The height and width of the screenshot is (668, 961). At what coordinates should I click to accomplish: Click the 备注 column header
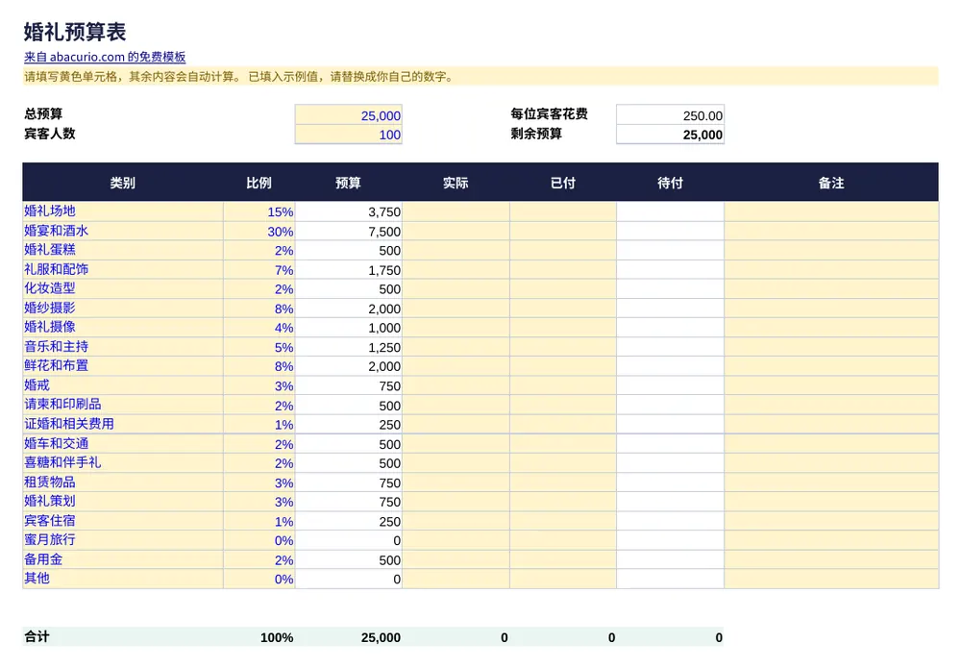point(831,183)
